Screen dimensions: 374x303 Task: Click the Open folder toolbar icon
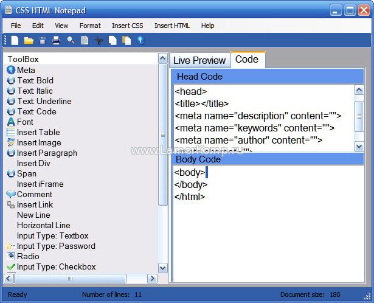pos(29,41)
